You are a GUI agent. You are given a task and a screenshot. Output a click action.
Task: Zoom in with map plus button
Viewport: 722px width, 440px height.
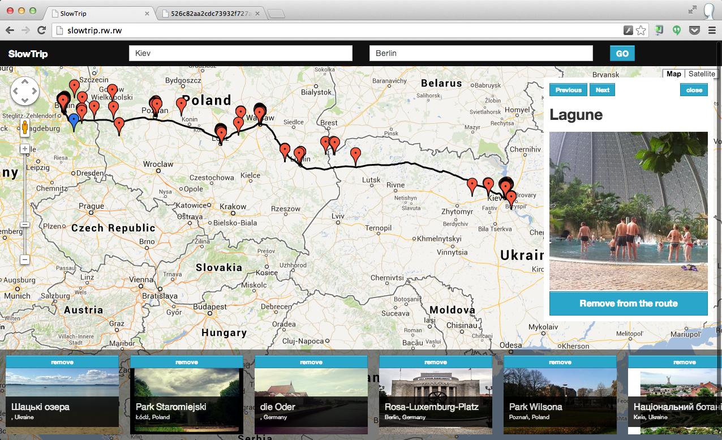point(25,149)
